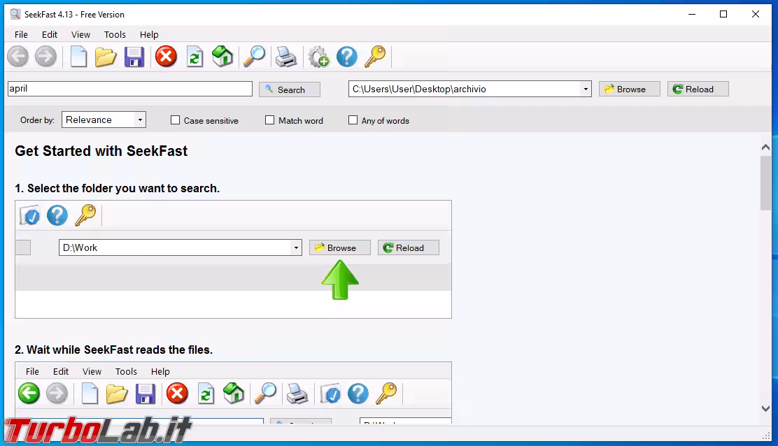Image resolution: width=778 pixels, height=446 pixels.
Task: Open the Edit menu
Action: (x=50, y=34)
